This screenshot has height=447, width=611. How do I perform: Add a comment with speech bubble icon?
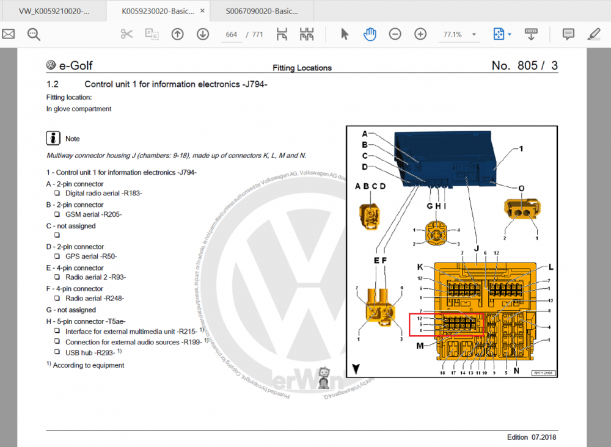coord(568,34)
